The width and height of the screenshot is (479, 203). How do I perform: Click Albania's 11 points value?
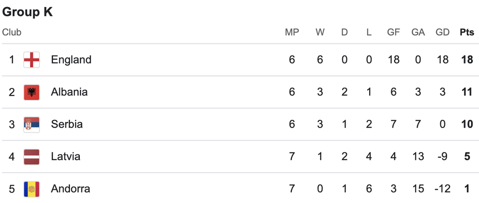[467, 92]
